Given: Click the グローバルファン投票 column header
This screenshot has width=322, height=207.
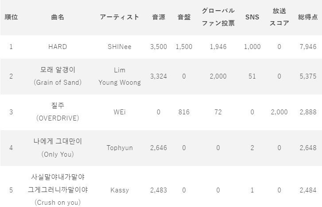Looking at the screenshot, I should click(218, 17).
